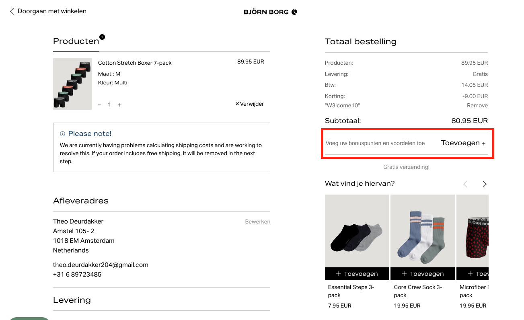Open Core Crew Sock thumbnail
Viewport: 524px width, 320px height.
pyautogui.click(x=423, y=231)
